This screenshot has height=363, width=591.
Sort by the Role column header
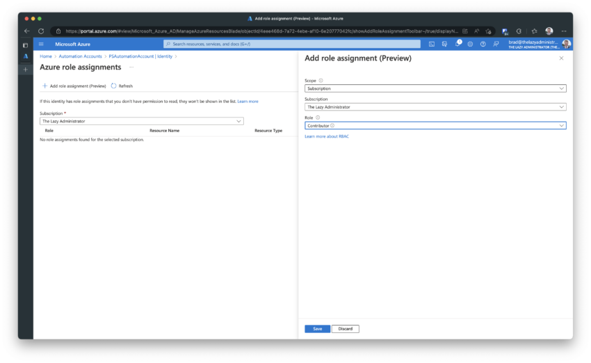pyautogui.click(x=49, y=131)
